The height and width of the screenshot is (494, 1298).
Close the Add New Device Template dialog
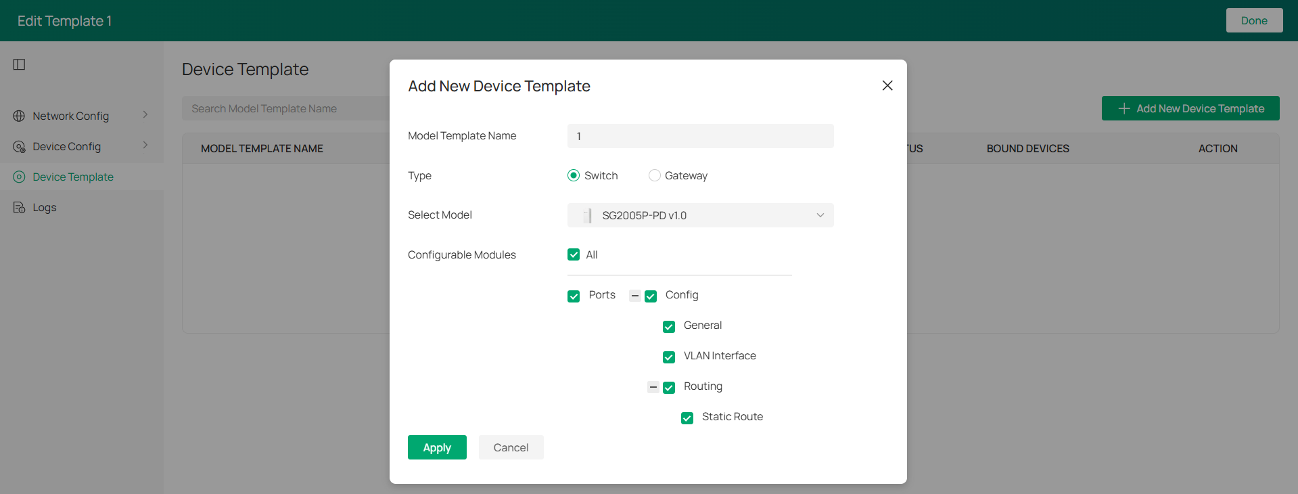point(887,85)
